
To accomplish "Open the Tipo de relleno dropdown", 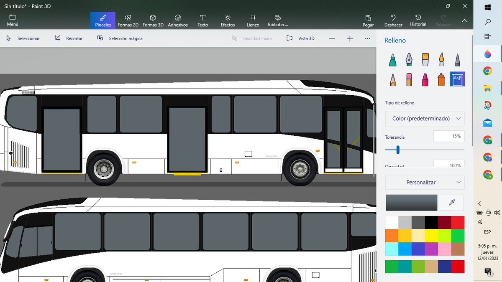I will (425, 119).
